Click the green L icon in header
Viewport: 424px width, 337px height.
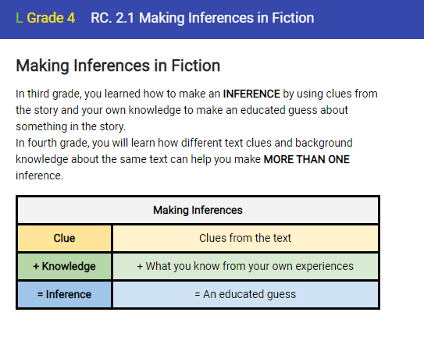click(20, 18)
